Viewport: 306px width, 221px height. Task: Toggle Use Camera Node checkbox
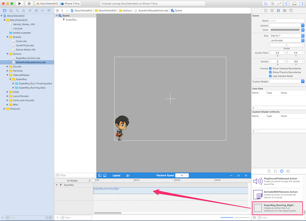pos(270,76)
